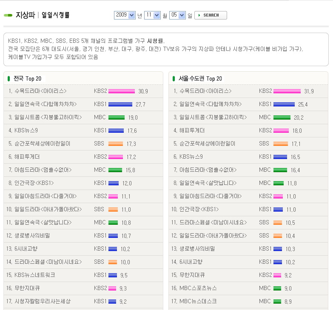The width and height of the screenshot is (333, 310).
Task: Select 일일아침드라마<다줄거야> in 전국 Top 20
Action: [46, 196]
